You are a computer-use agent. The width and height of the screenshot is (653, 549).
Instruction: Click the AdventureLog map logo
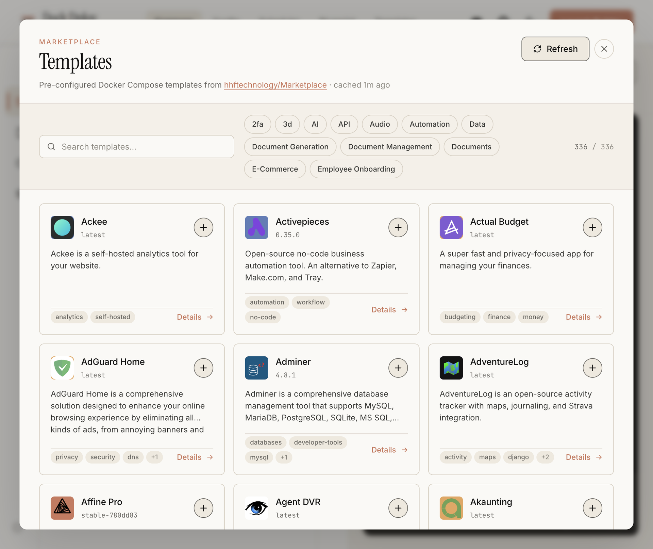coord(451,368)
